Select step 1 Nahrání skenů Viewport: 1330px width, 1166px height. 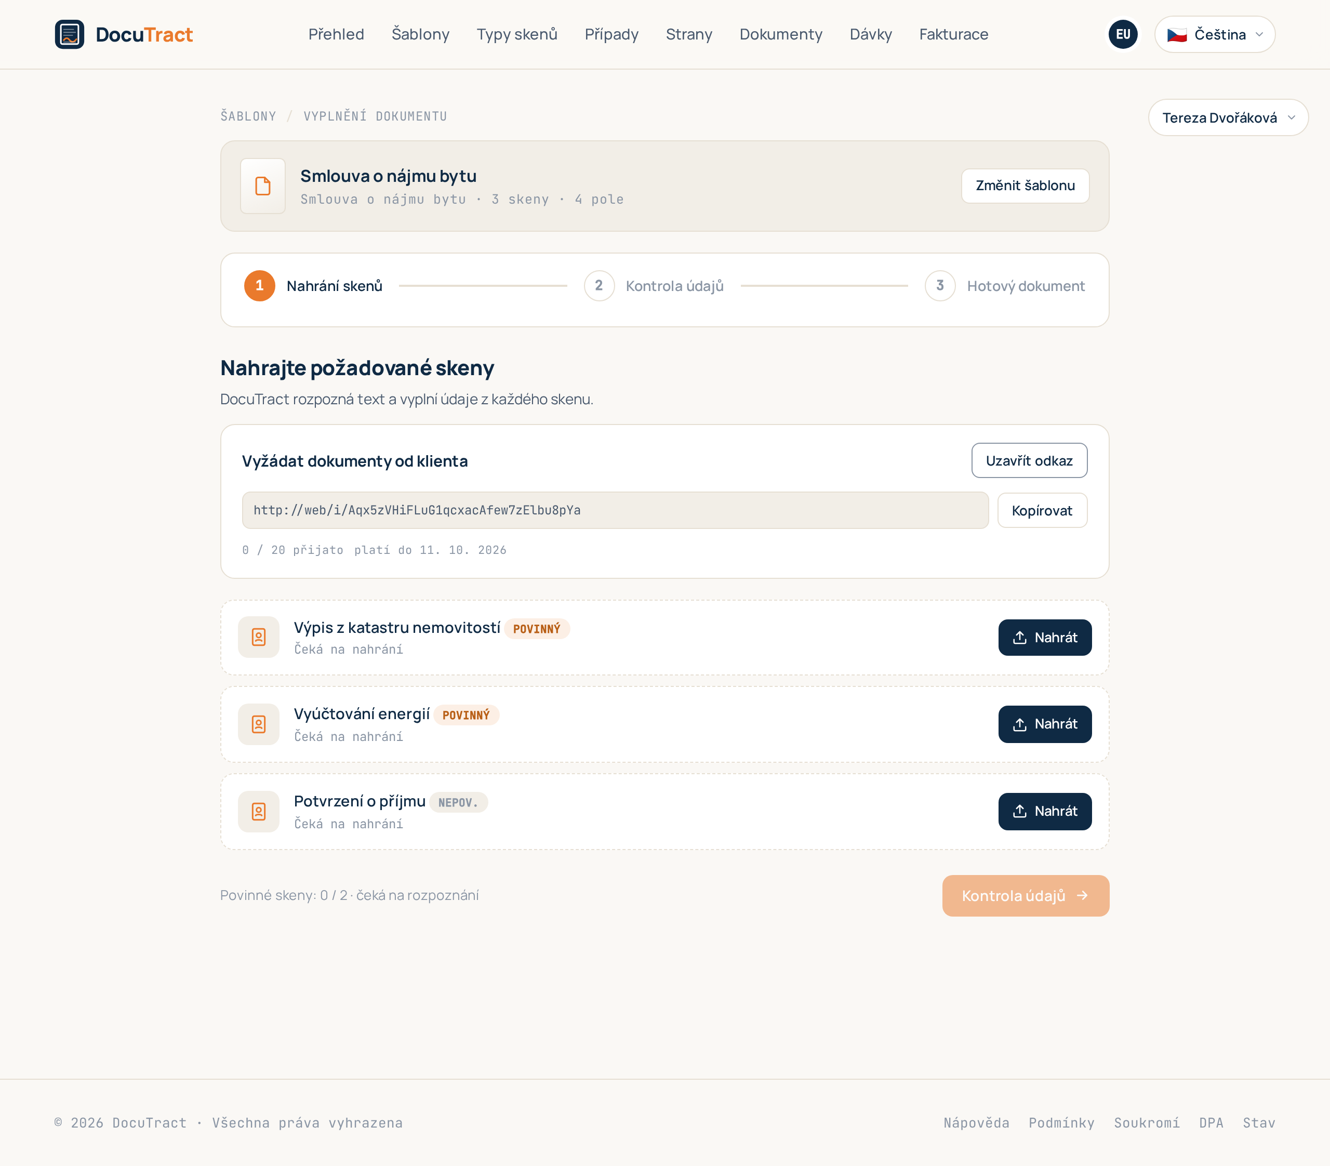[x=314, y=286]
